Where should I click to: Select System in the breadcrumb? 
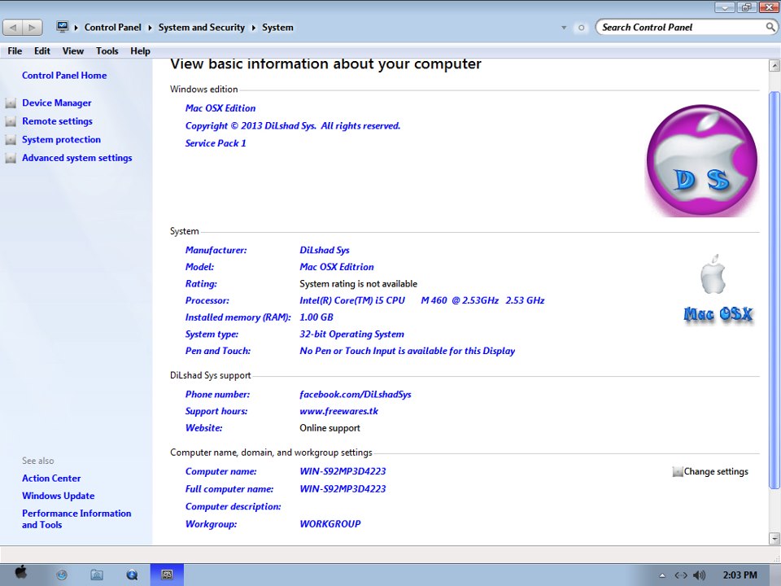pyautogui.click(x=277, y=28)
